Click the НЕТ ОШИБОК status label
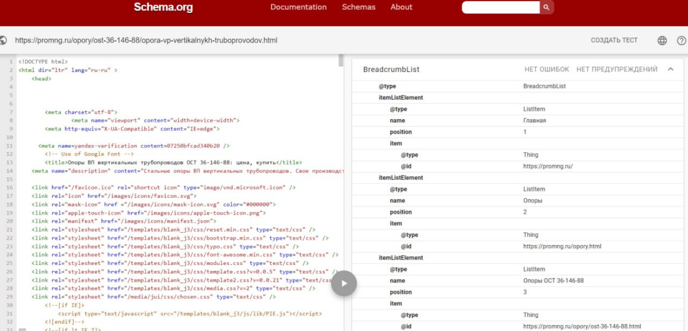 click(546, 69)
